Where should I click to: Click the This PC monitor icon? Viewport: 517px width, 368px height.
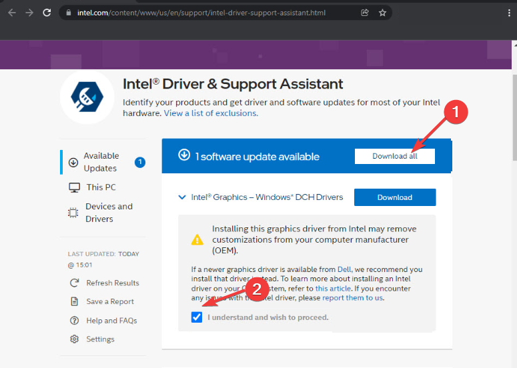tap(74, 187)
